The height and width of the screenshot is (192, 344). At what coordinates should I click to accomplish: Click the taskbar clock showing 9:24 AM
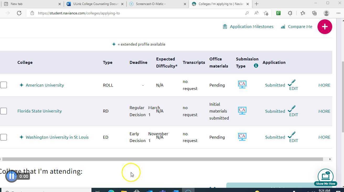(x=324, y=190)
